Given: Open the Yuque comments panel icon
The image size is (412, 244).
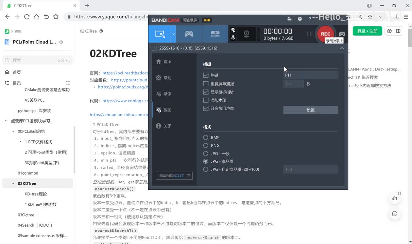Looking at the screenshot, I should 390,31.
